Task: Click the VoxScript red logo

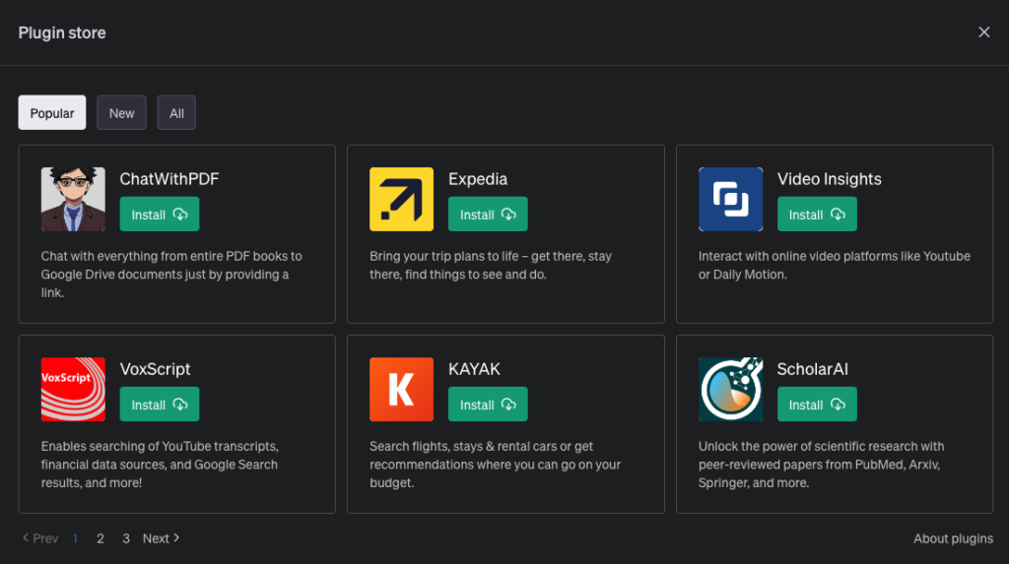Action: (73, 389)
